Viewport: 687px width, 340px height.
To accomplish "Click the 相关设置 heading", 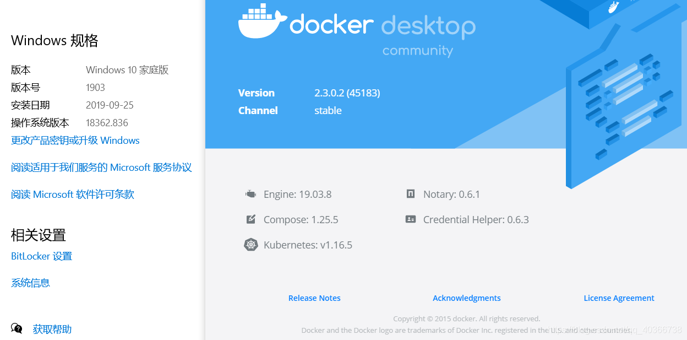I will (x=39, y=235).
